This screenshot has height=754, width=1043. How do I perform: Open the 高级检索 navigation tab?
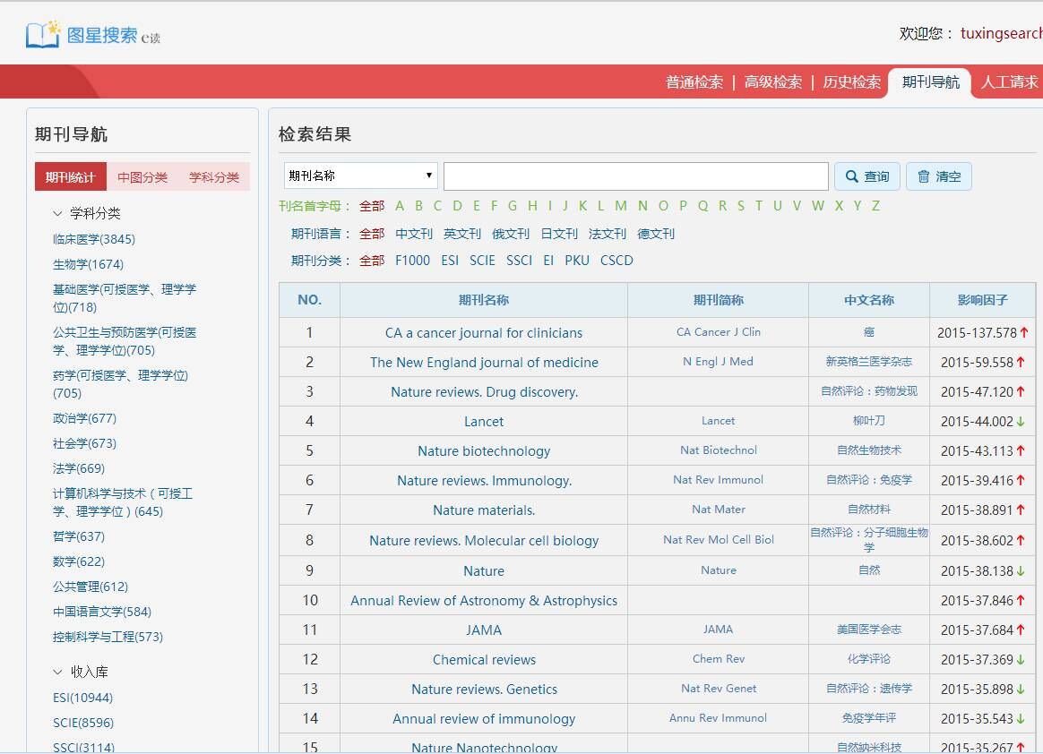point(772,82)
